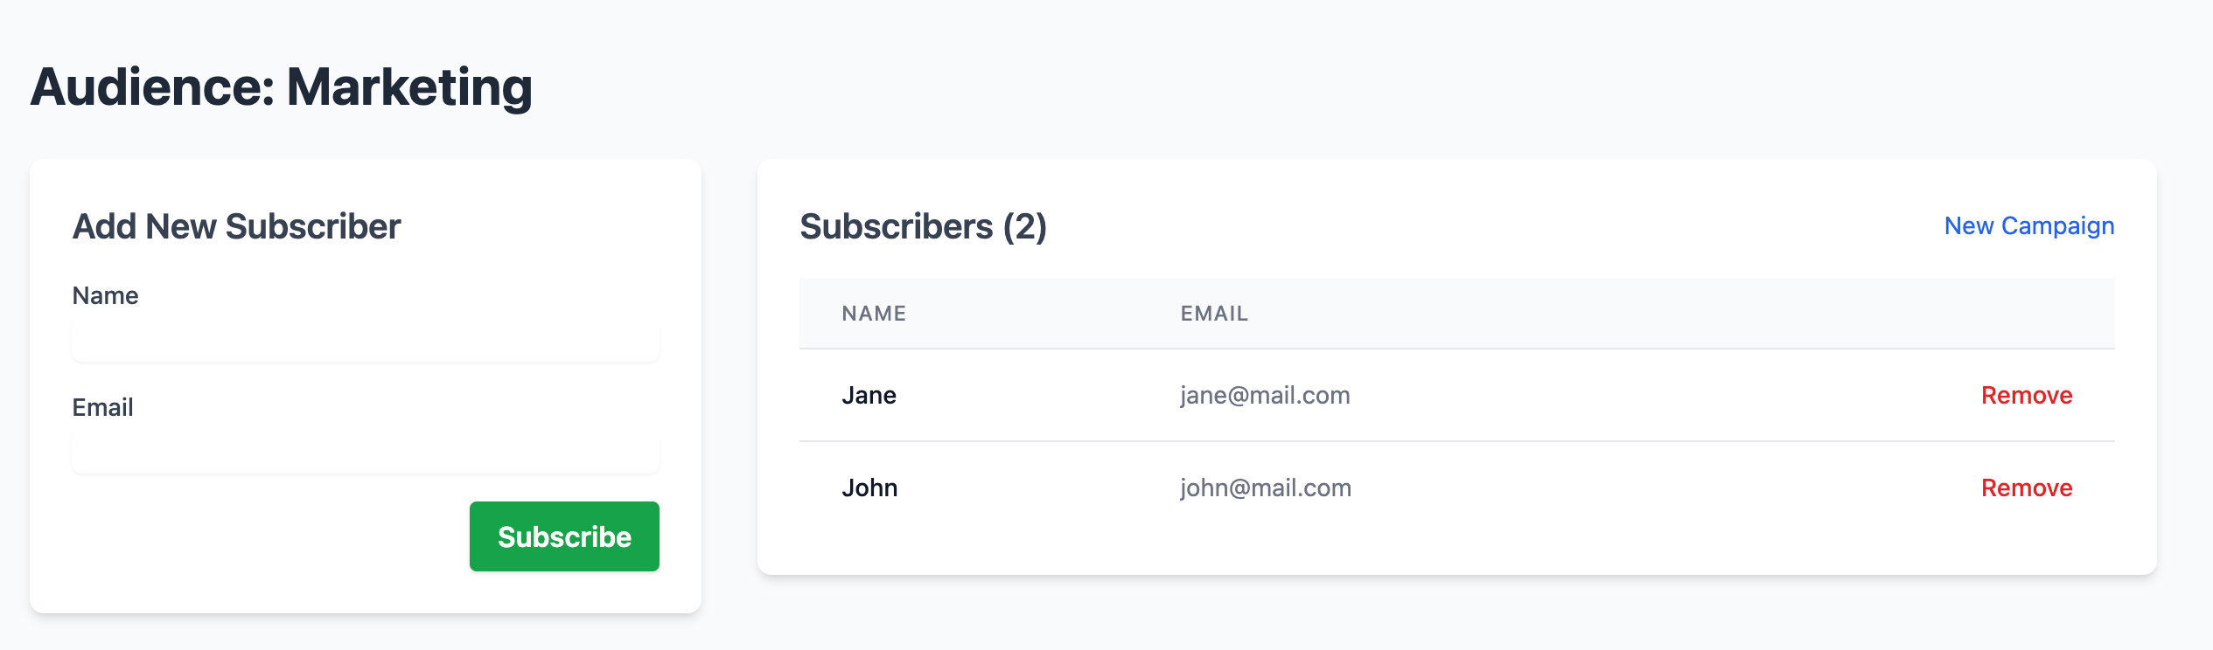Focus the Email input field
The image size is (2213, 650).
coord(366,454)
